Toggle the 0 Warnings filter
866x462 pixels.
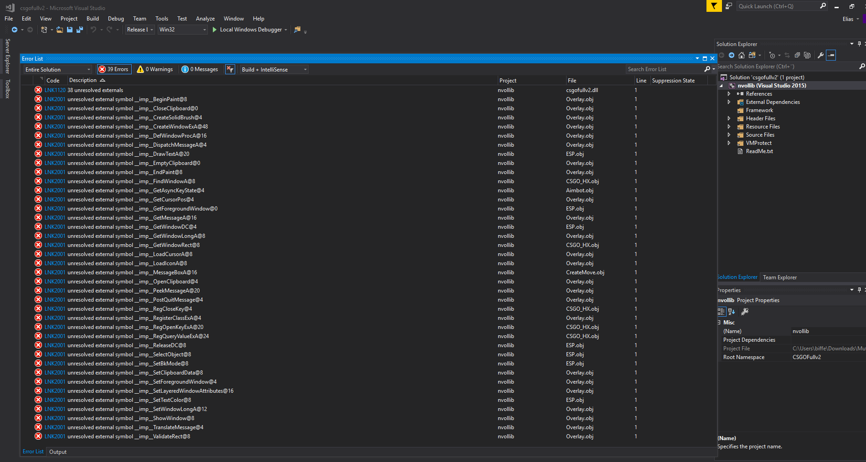pyautogui.click(x=155, y=69)
